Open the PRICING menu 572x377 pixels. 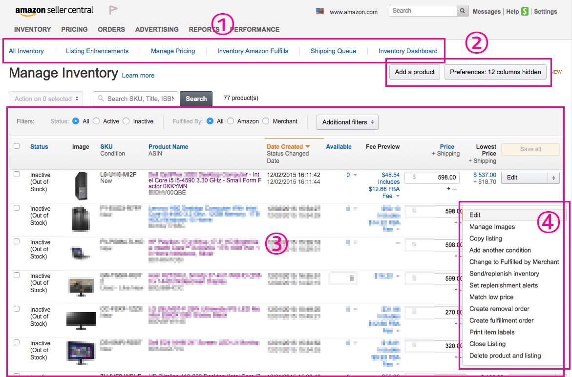pyautogui.click(x=74, y=29)
